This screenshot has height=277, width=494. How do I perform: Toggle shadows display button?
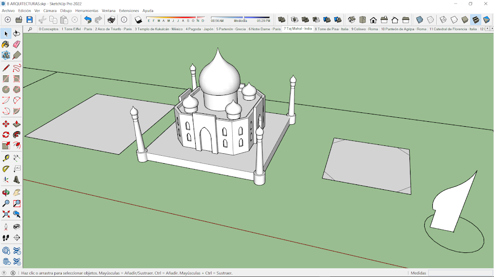tap(138, 20)
